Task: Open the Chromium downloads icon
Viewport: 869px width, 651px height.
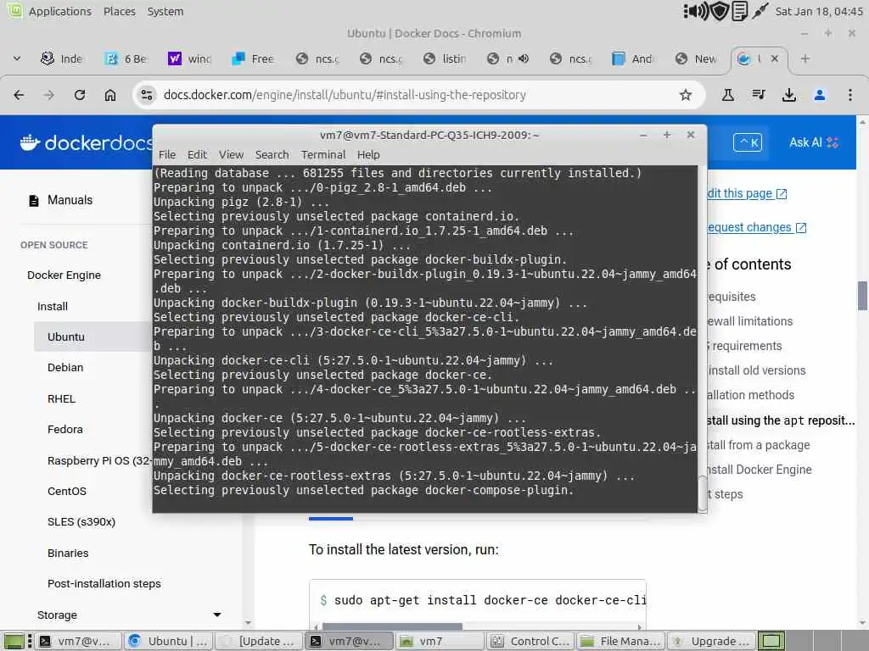Action: [789, 95]
